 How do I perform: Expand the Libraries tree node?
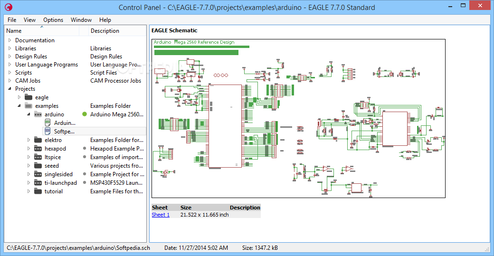point(9,48)
